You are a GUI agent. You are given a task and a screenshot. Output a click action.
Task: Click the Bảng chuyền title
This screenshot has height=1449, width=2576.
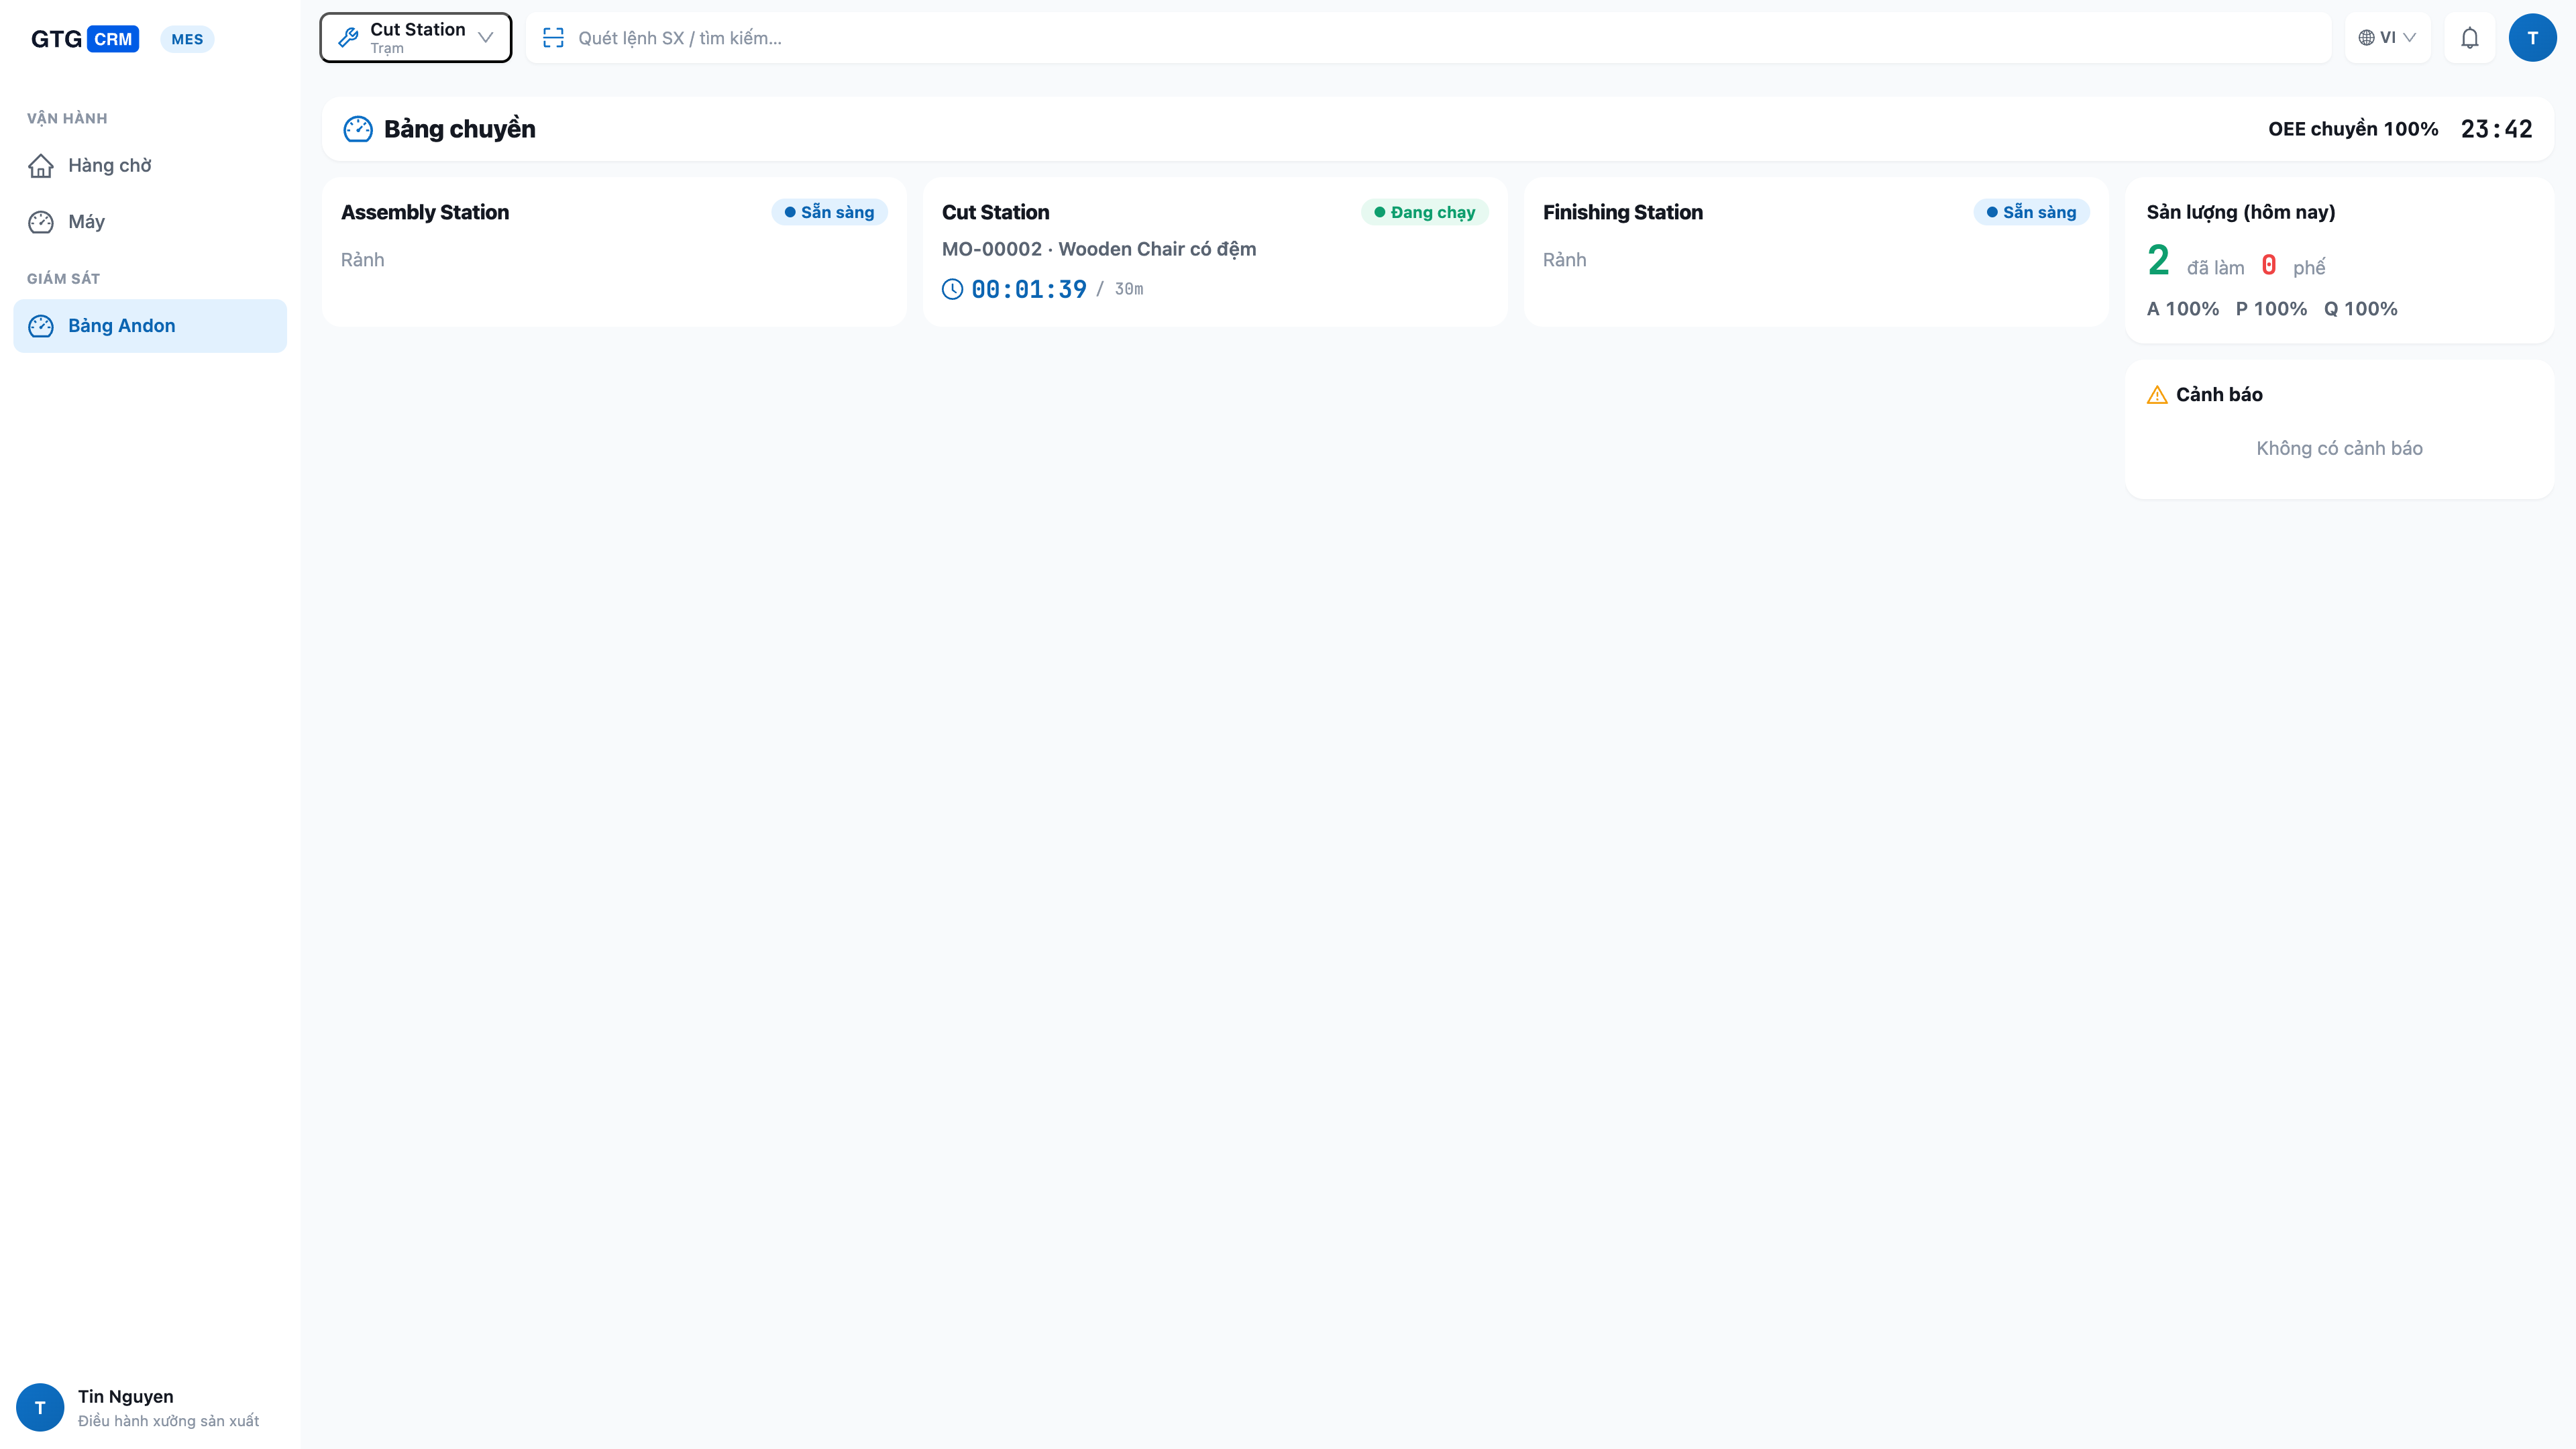[460, 129]
